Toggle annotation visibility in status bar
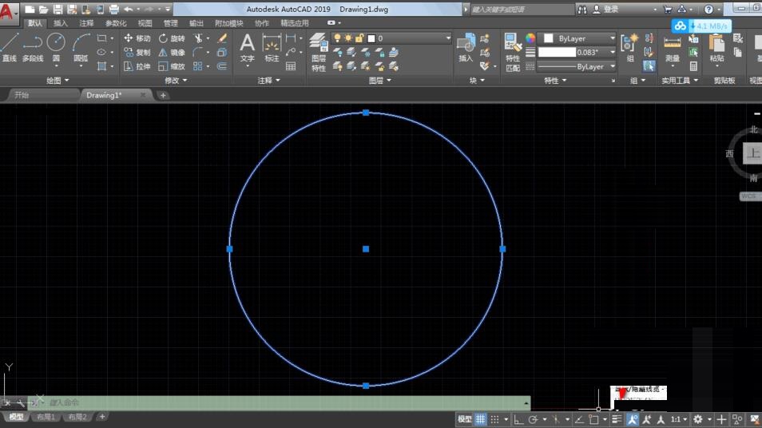 (633, 418)
